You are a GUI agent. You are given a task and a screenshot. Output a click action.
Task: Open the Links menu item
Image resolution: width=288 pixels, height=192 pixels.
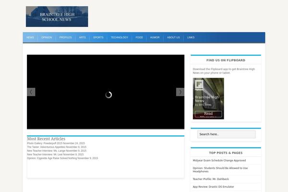[191, 37]
